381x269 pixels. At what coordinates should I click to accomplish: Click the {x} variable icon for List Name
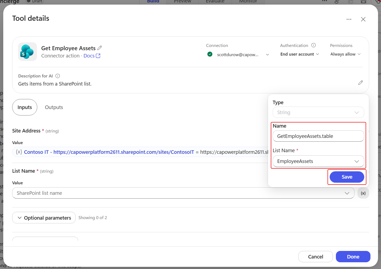pos(363,193)
